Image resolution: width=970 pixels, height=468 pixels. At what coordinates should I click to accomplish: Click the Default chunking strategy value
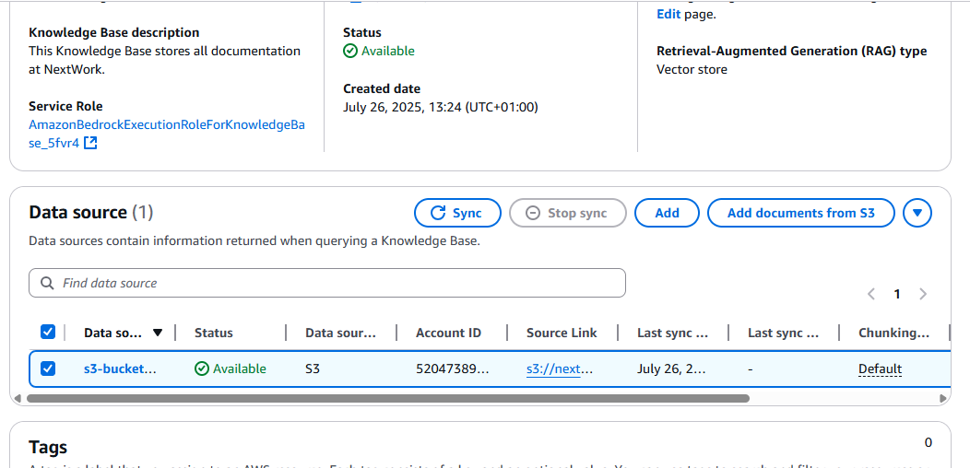[880, 369]
